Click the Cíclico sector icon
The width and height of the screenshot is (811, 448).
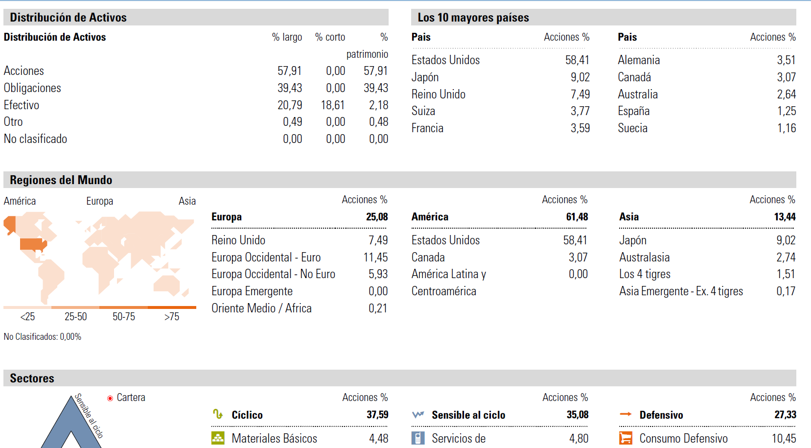tap(218, 415)
